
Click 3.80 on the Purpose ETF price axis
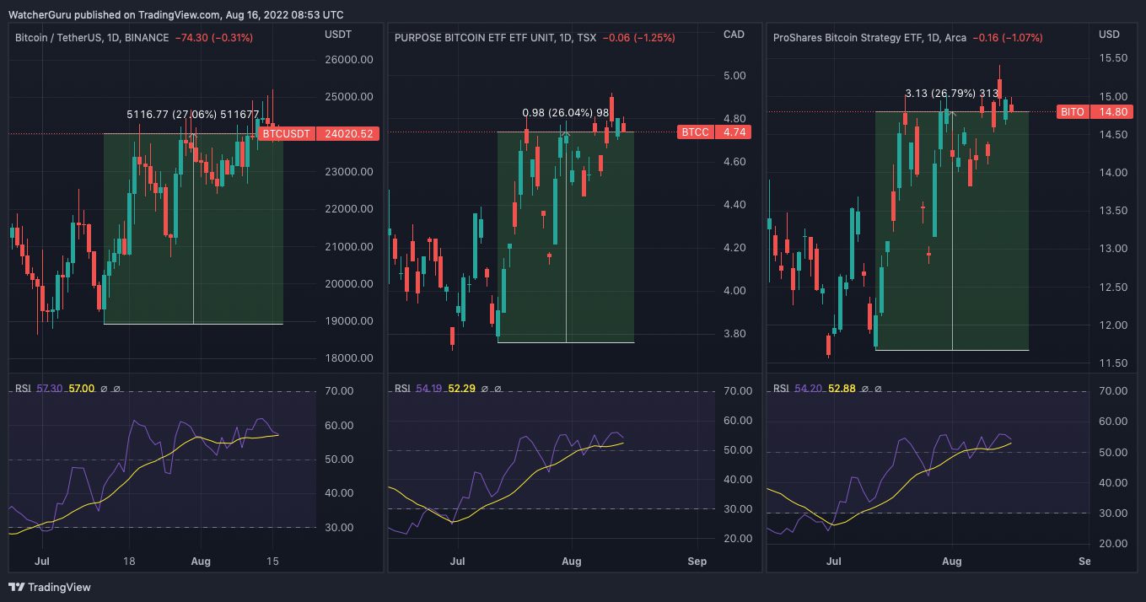[x=734, y=334]
